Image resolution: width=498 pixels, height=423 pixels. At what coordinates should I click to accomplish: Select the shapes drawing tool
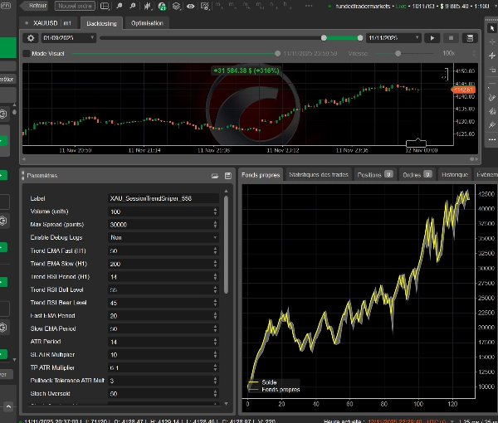tap(492, 111)
